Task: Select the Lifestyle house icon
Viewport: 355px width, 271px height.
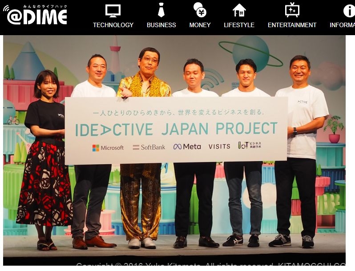Action: click(x=239, y=10)
